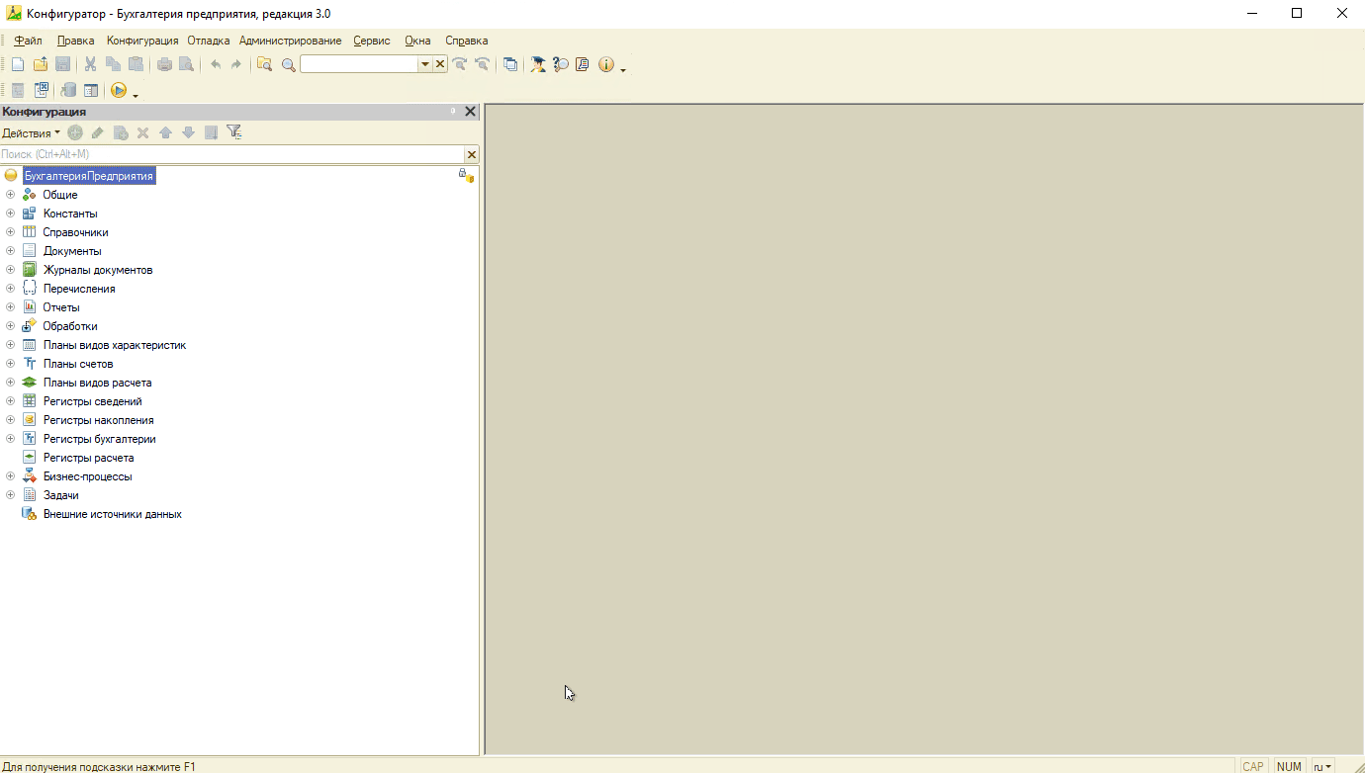Image resolution: width=1365 pixels, height=773 pixels.
Task: Select Бизнес-процессы in tree
Action: pos(87,476)
